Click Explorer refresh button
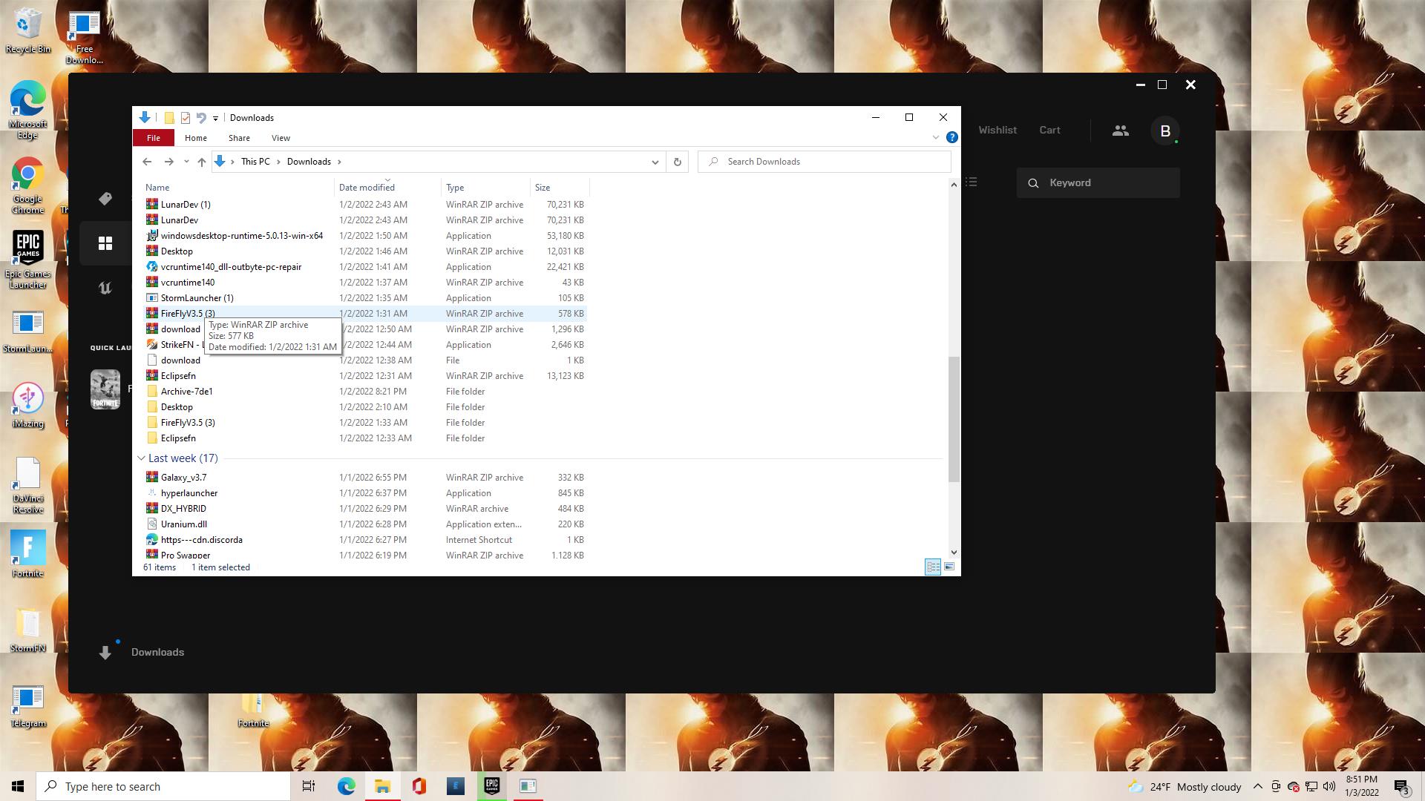 (x=677, y=162)
